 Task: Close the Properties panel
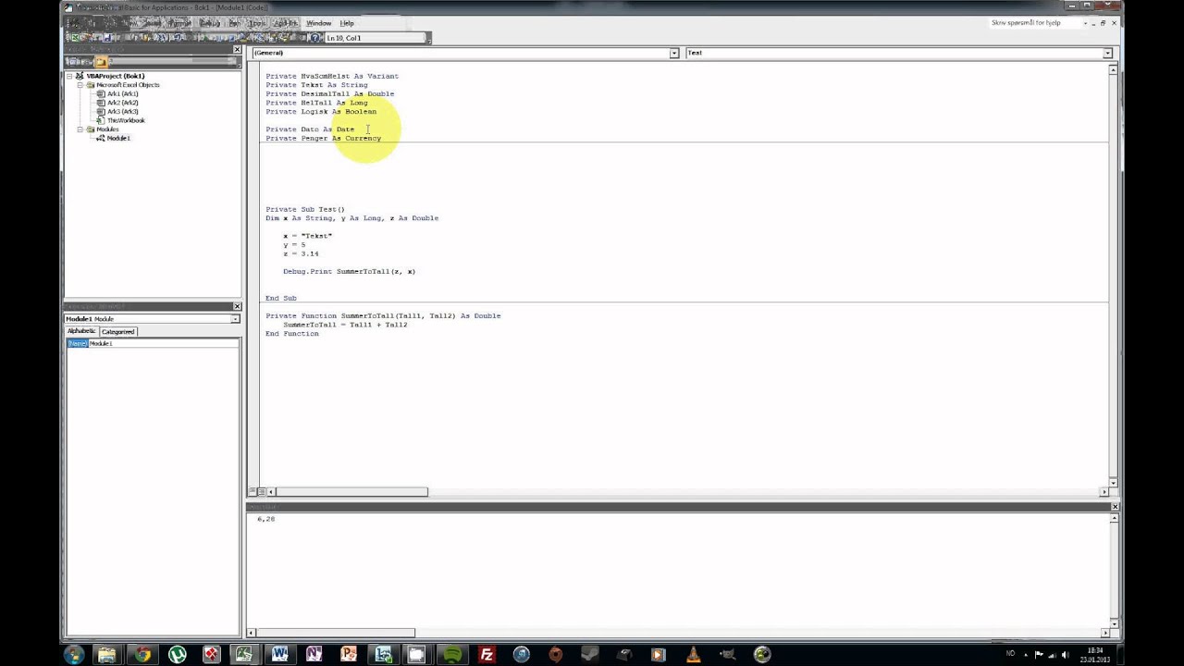click(x=237, y=306)
